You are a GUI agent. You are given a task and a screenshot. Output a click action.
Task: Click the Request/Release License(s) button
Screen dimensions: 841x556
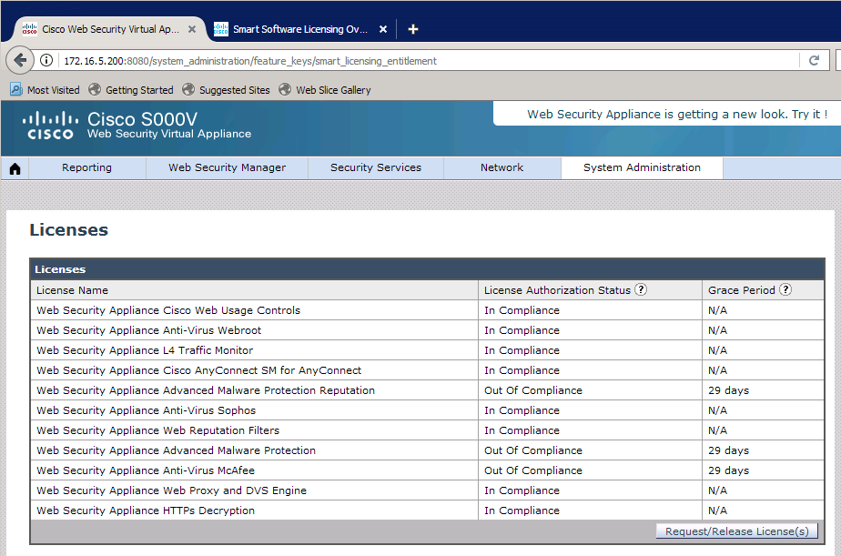pos(736,531)
